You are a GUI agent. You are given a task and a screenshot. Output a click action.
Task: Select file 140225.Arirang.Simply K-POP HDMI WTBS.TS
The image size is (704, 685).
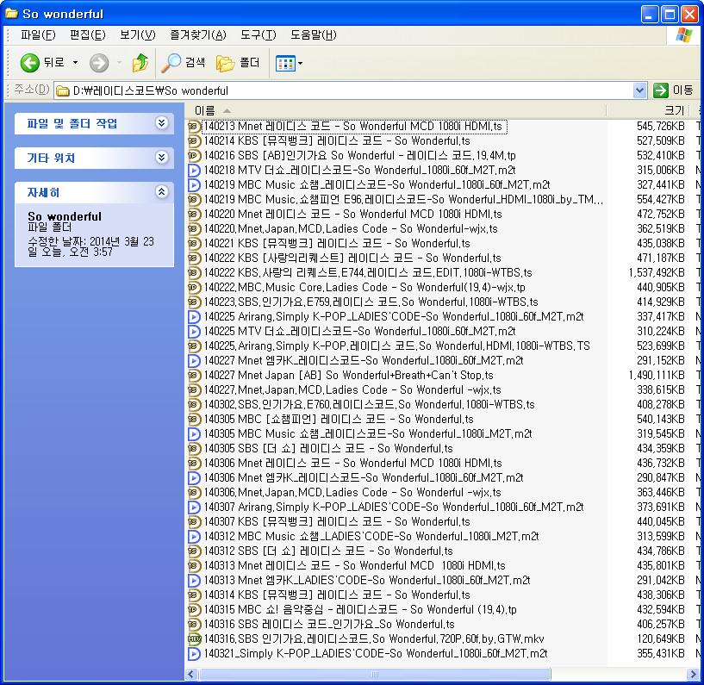click(x=397, y=346)
